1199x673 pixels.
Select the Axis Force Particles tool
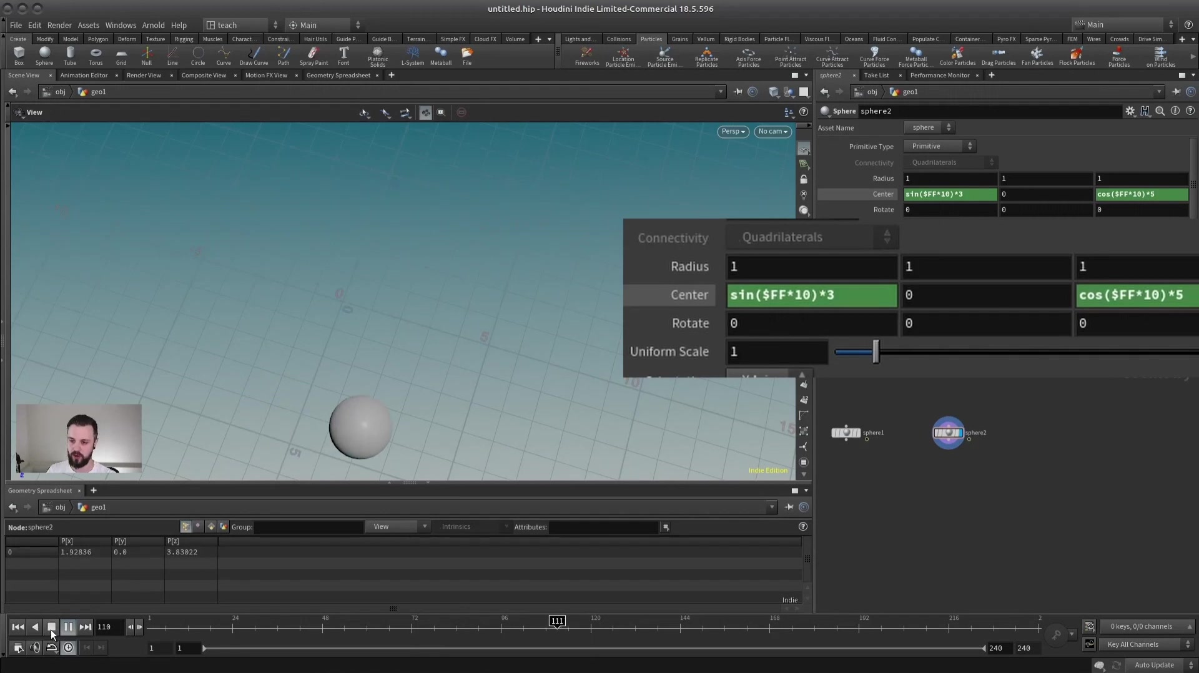[x=748, y=57]
